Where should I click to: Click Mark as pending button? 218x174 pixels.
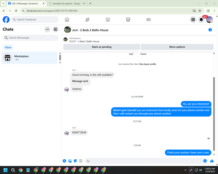point(102,47)
